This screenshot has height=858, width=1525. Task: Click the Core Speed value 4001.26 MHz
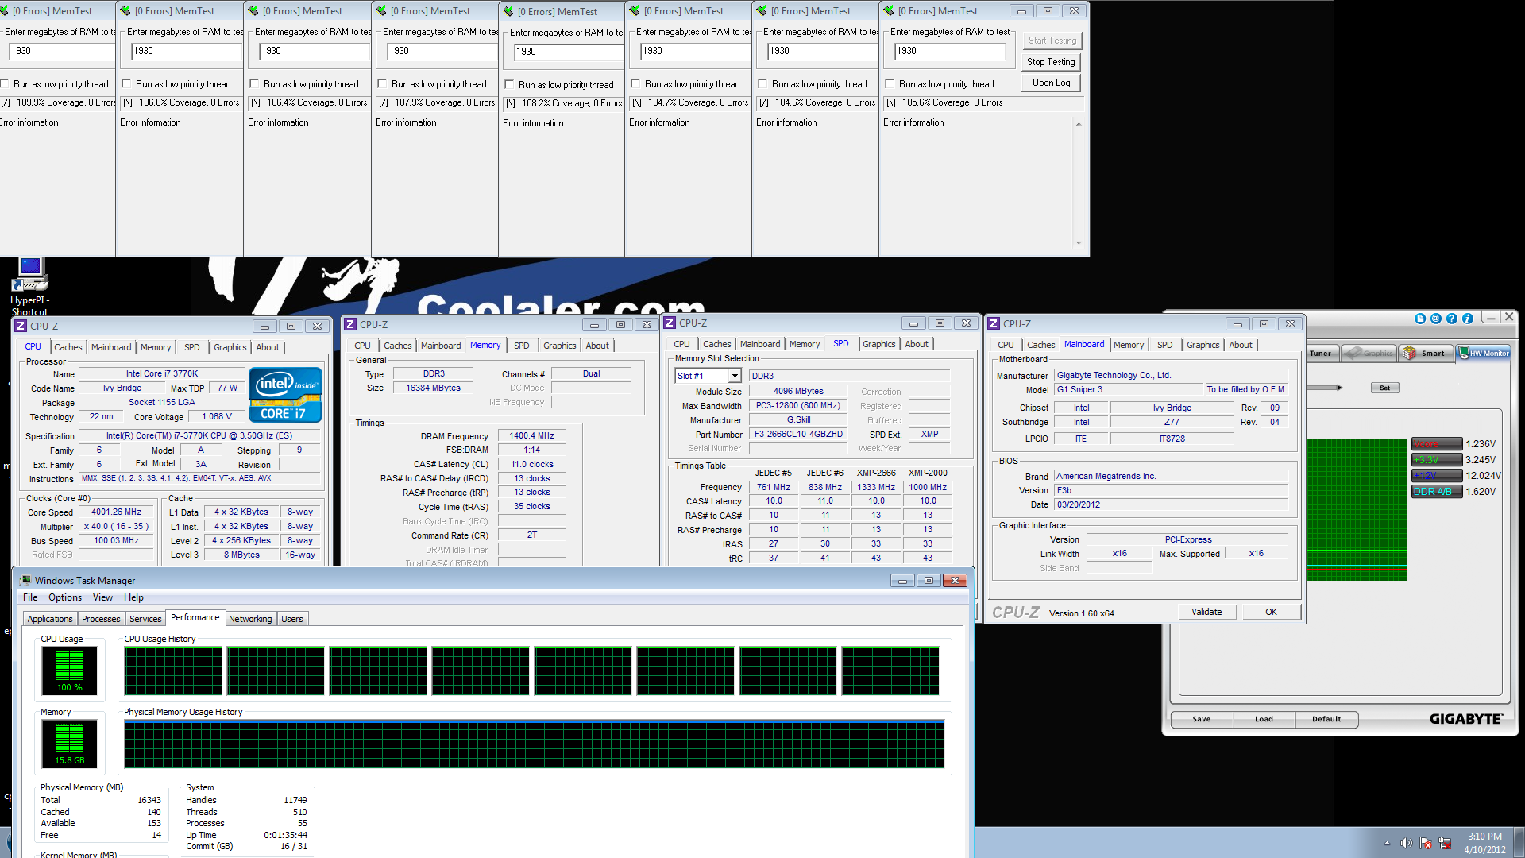pyautogui.click(x=116, y=512)
